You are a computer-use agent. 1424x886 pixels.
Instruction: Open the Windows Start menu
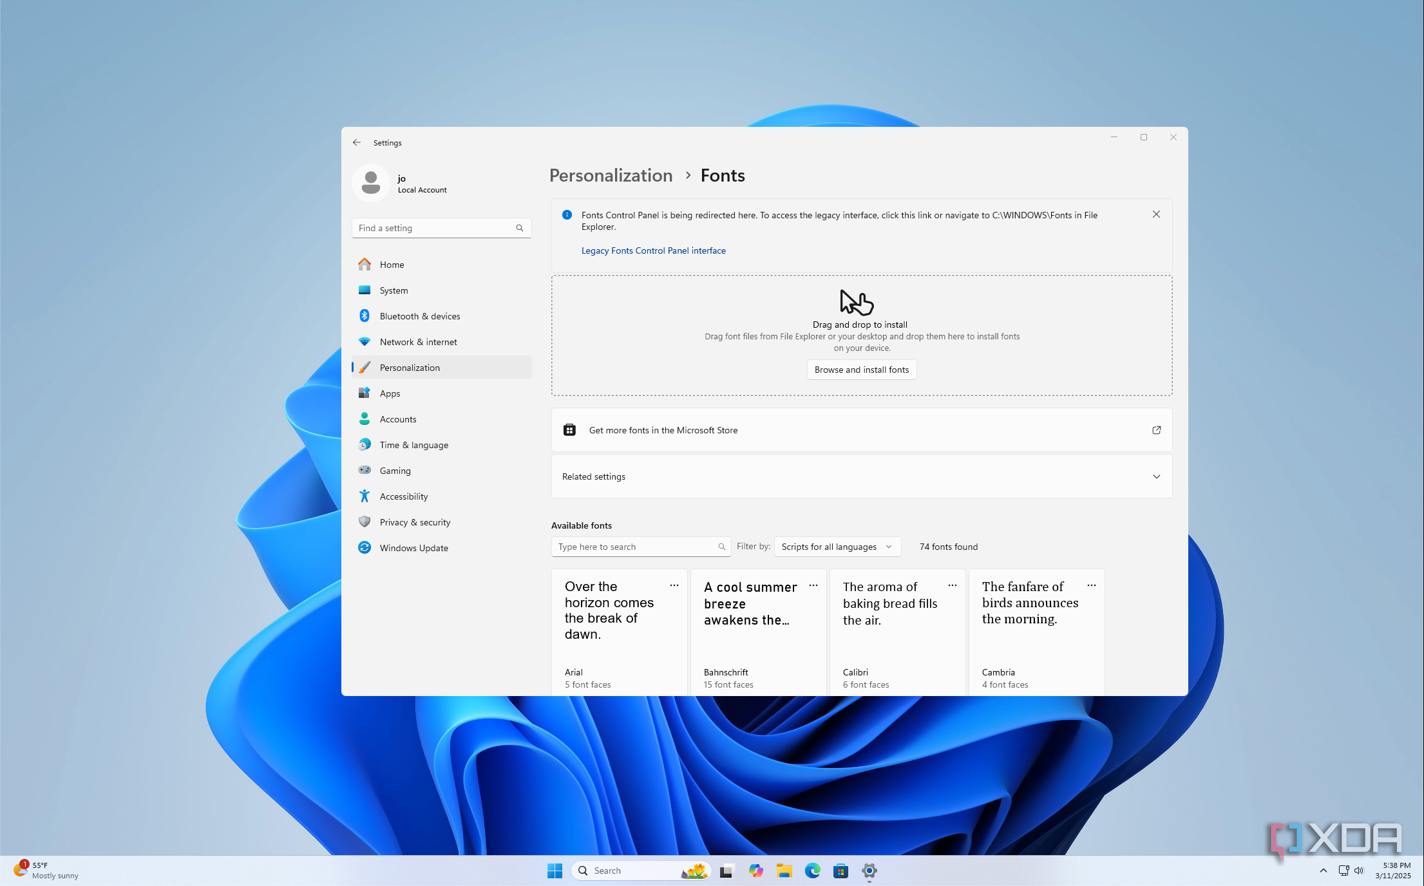point(555,871)
